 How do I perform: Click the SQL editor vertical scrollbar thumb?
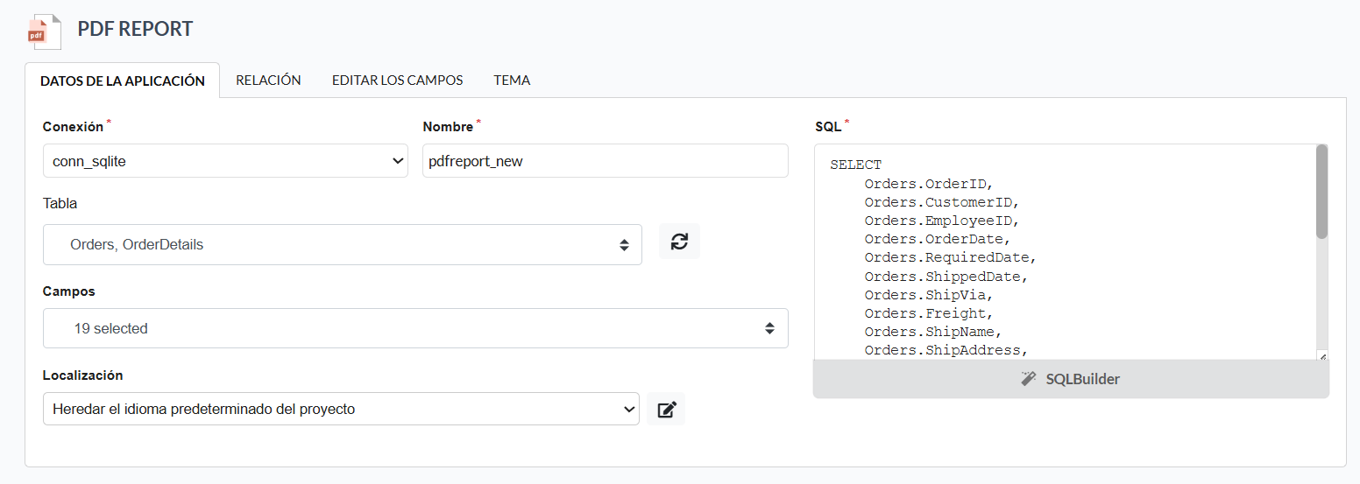[1321, 192]
